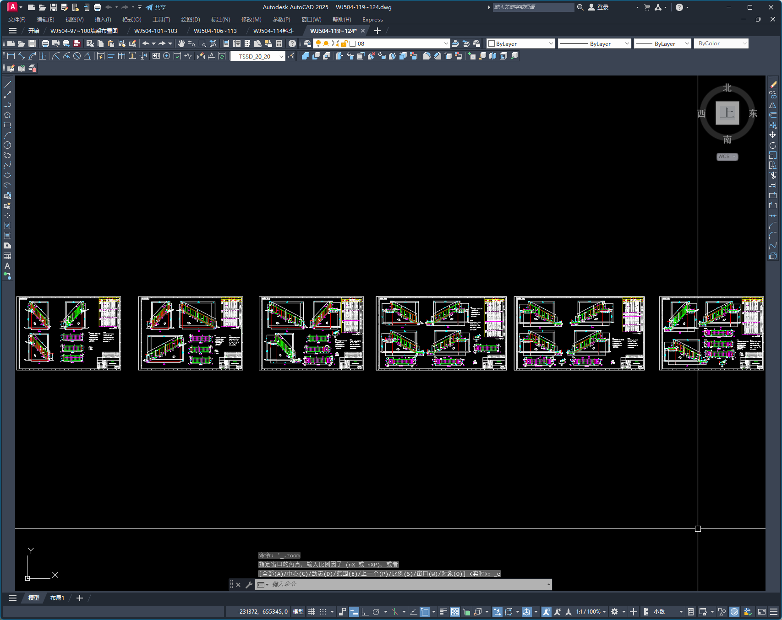
Task: Select Diameter dimension tool
Action: tap(77, 56)
